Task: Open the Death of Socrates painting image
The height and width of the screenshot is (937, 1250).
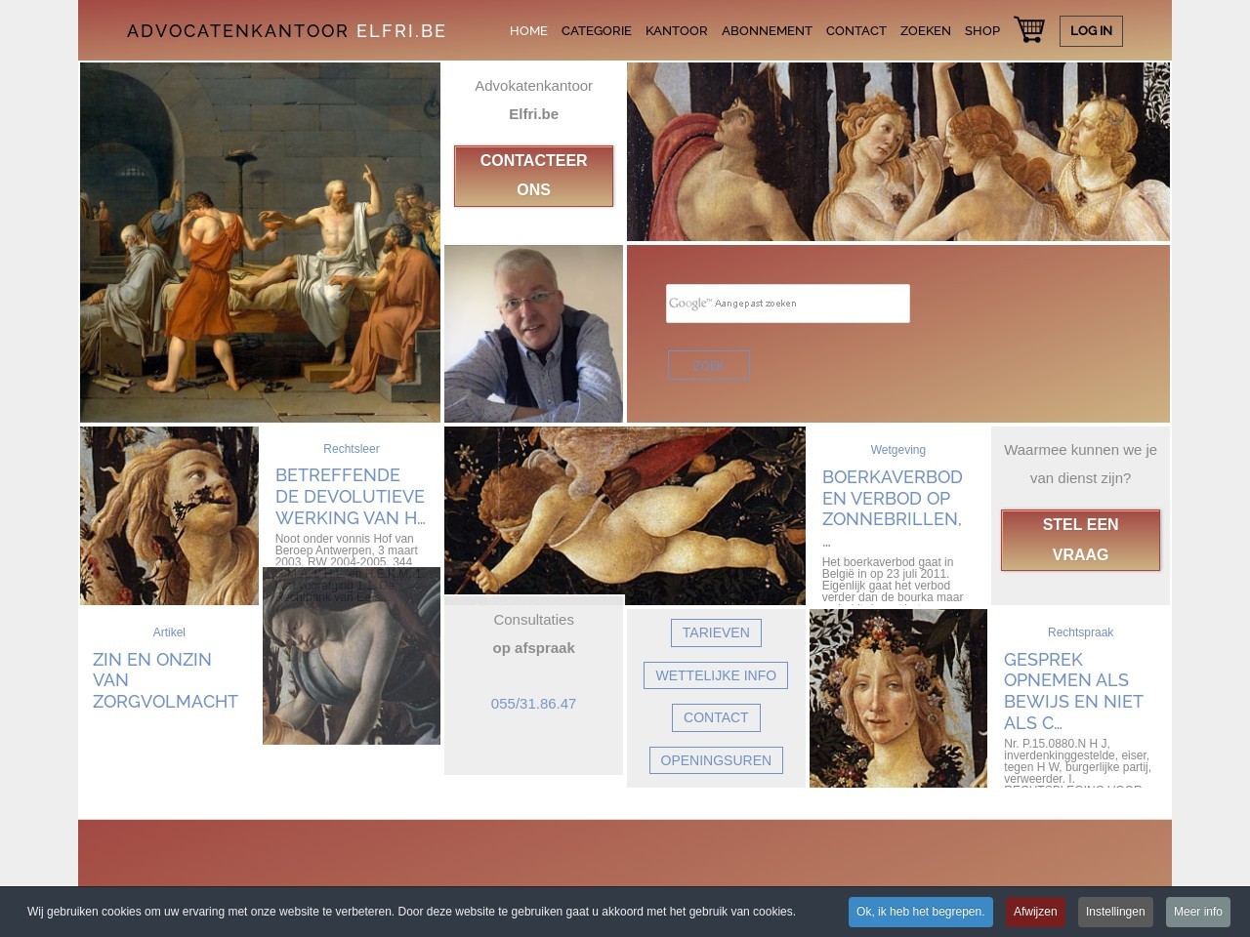Action: click(260, 242)
